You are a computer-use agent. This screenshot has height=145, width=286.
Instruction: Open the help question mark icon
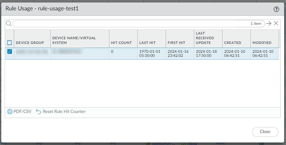click(x=277, y=9)
